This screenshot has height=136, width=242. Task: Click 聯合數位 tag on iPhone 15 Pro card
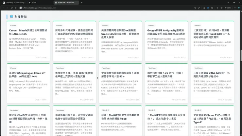pos(198,110)
